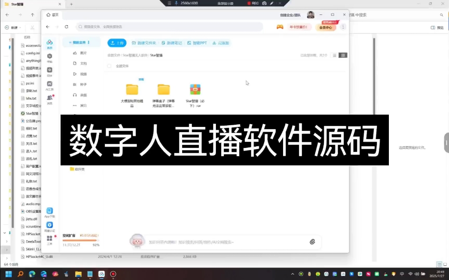Click the blue 上传 upload button

pyautogui.click(x=117, y=43)
